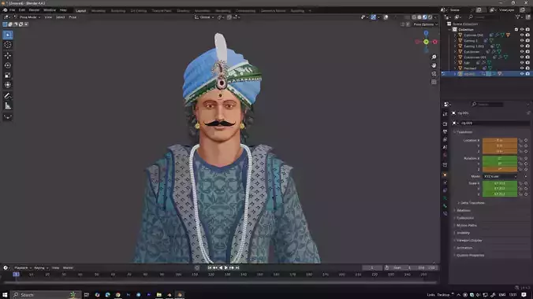The height and width of the screenshot is (299, 533).
Task: Open rotation Mode XYZ Euler dropdown
Action: pos(500,176)
